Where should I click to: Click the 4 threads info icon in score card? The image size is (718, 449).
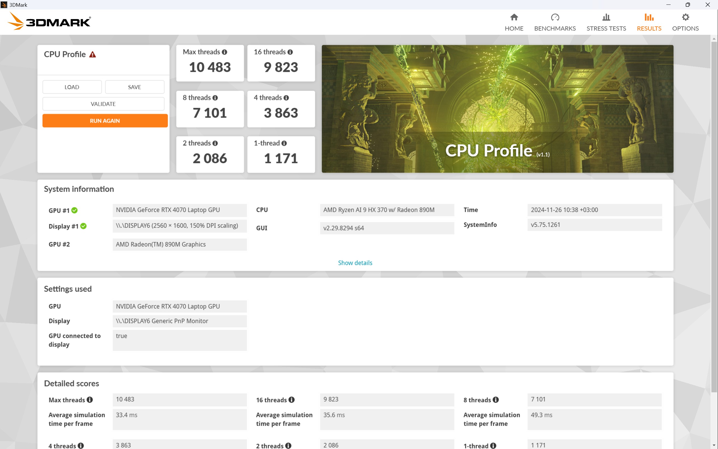click(286, 98)
